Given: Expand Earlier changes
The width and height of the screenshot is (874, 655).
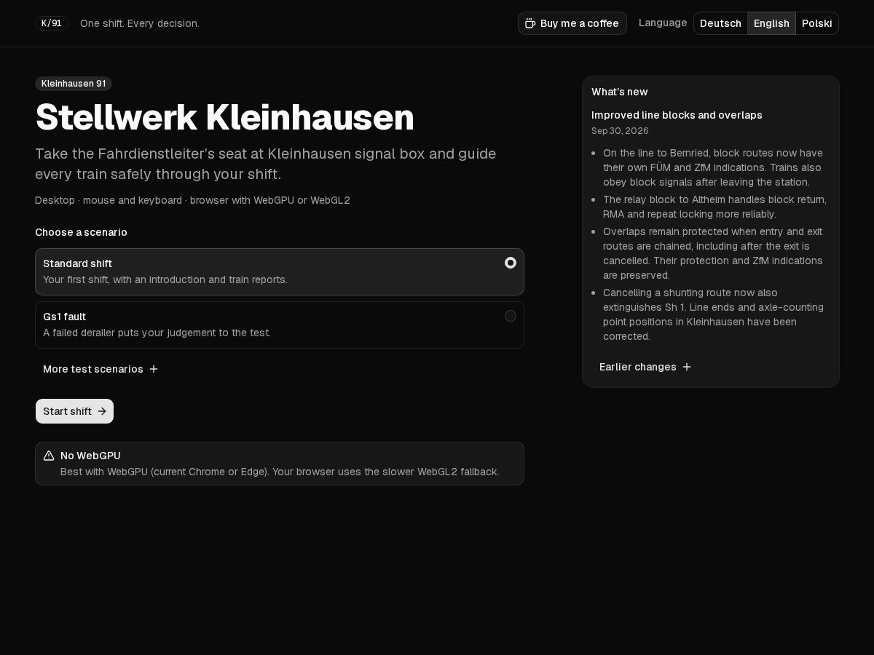Looking at the screenshot, I should pos(645,367).
